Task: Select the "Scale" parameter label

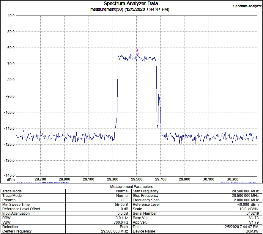Action: (137, 209)
